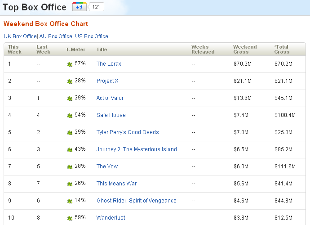Click the Total Gross column header

pyautogui.click(x=282, y=49)
